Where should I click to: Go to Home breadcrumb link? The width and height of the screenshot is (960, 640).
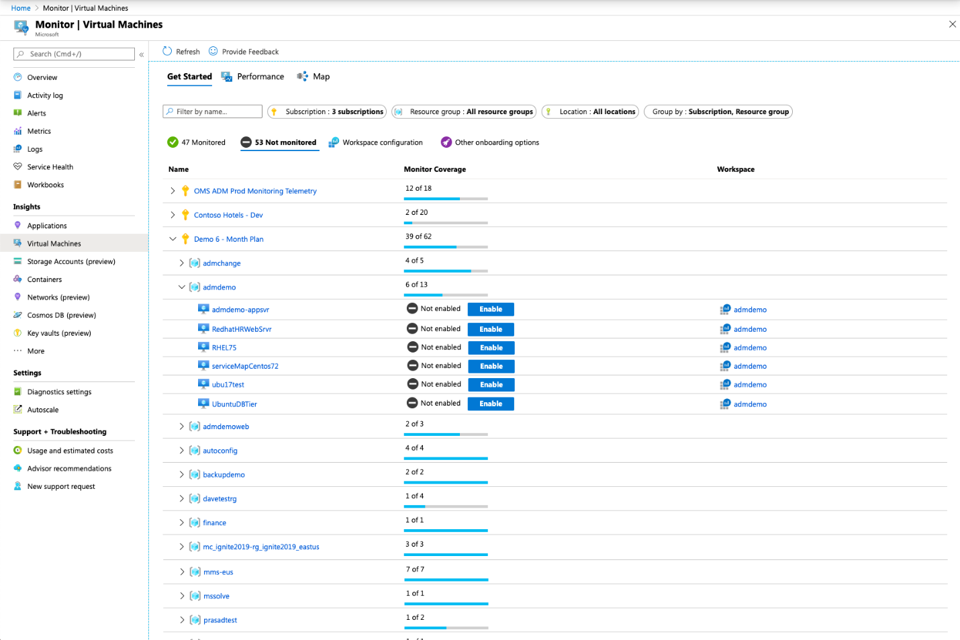(x=21, y=8)
